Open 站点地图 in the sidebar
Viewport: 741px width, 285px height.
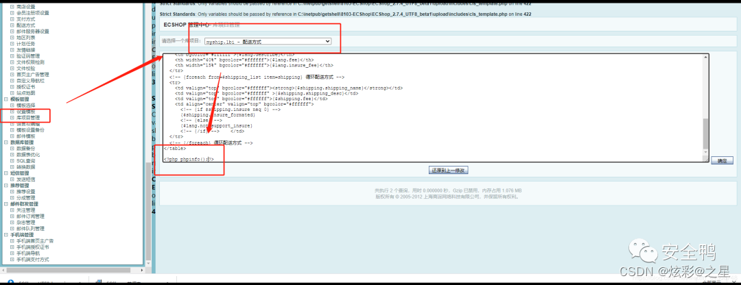coord(25,93)
